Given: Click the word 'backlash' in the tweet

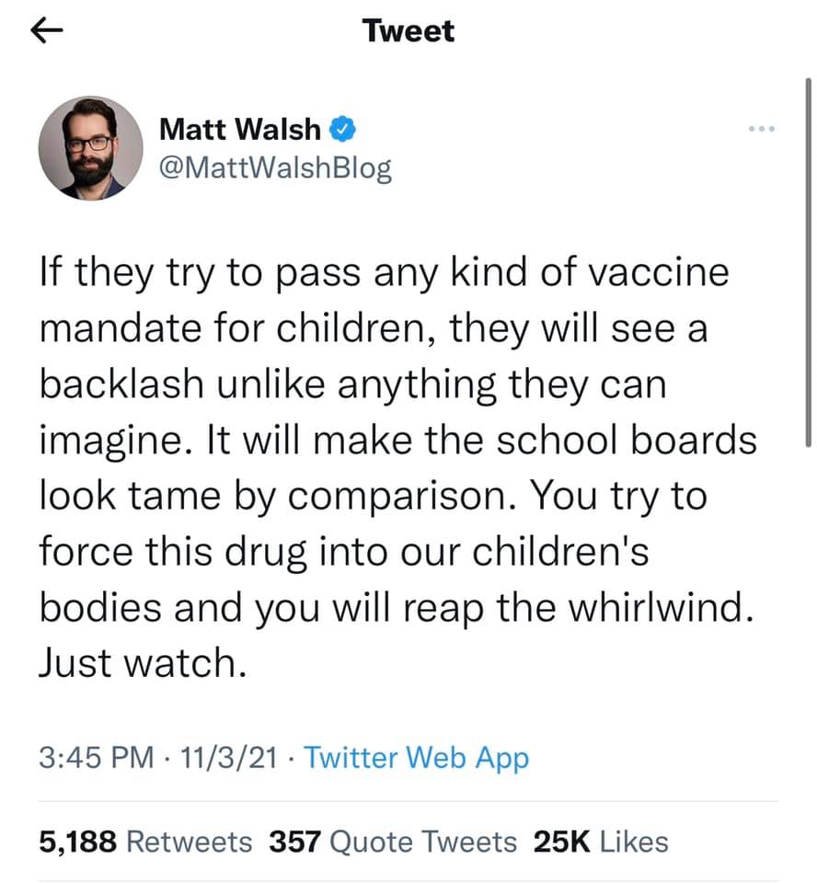Looking at the screenshot, I should point(121,384).
